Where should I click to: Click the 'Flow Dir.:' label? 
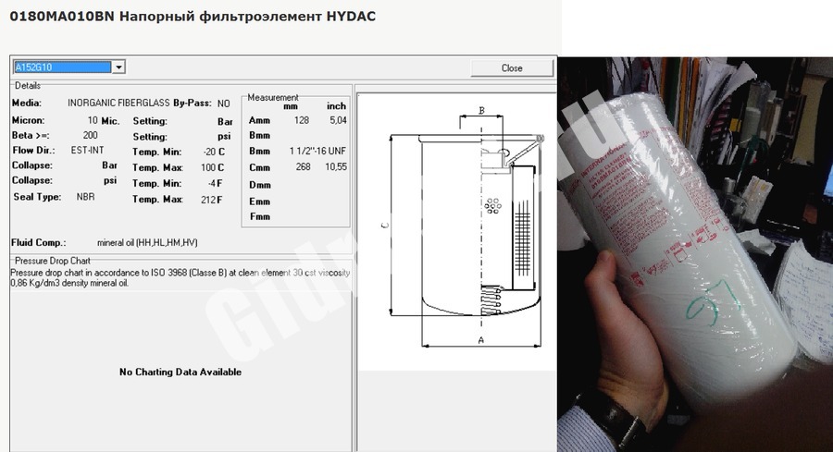click(x=33, y=150)
